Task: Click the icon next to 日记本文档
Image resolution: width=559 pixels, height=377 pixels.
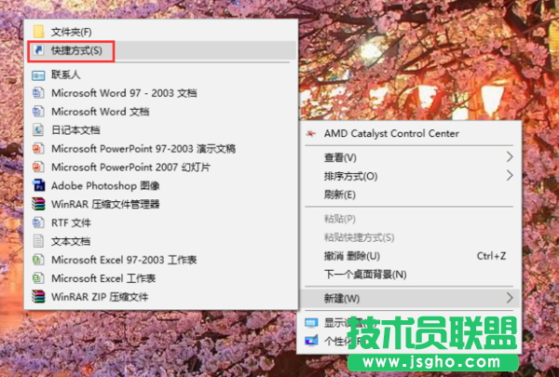Action: click(38, 130)
